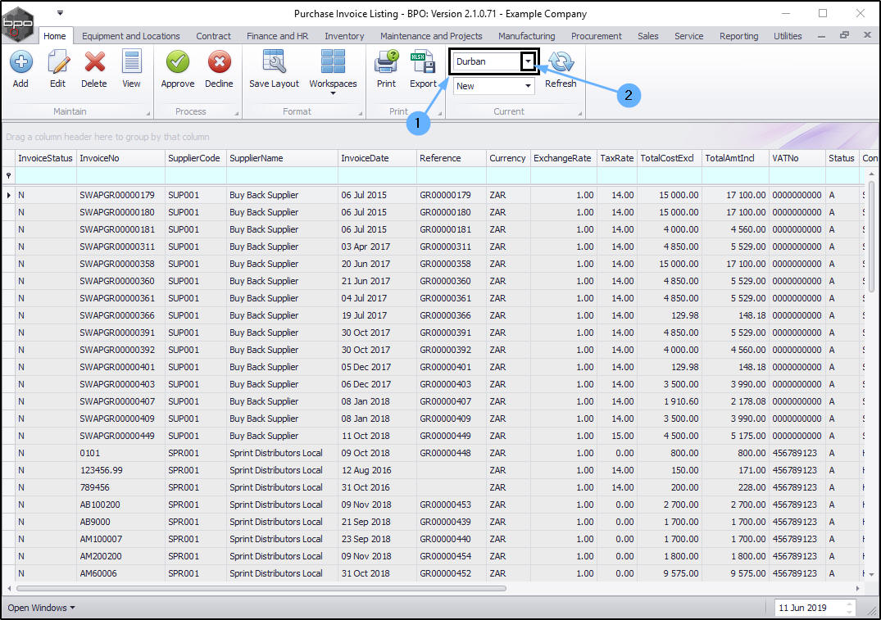
Task: Refresh the invoice list
Action: pyautogui.click(x=561, y=64)
